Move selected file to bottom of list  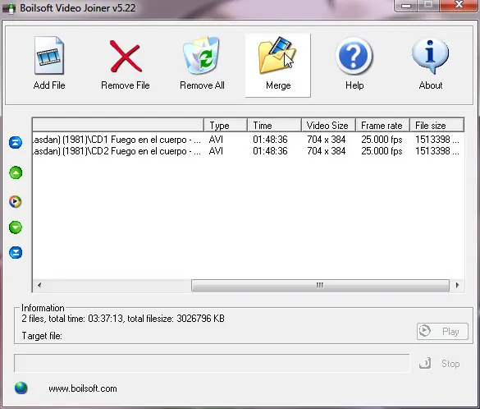[16, 252]
